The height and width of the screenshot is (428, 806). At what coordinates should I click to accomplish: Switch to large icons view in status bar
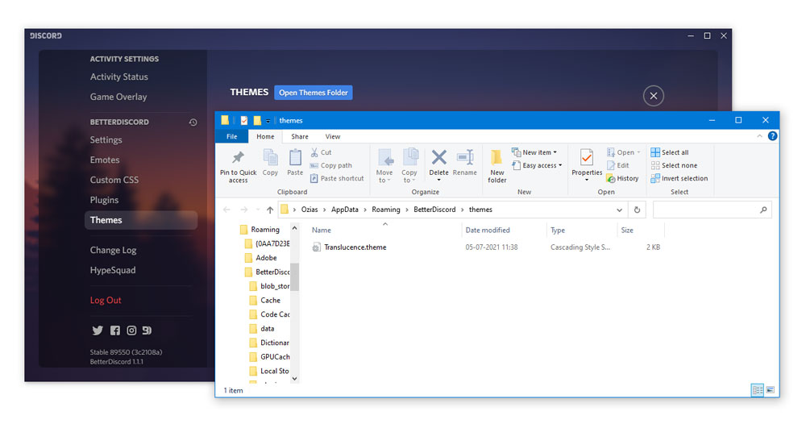click(x=770, y=390)
